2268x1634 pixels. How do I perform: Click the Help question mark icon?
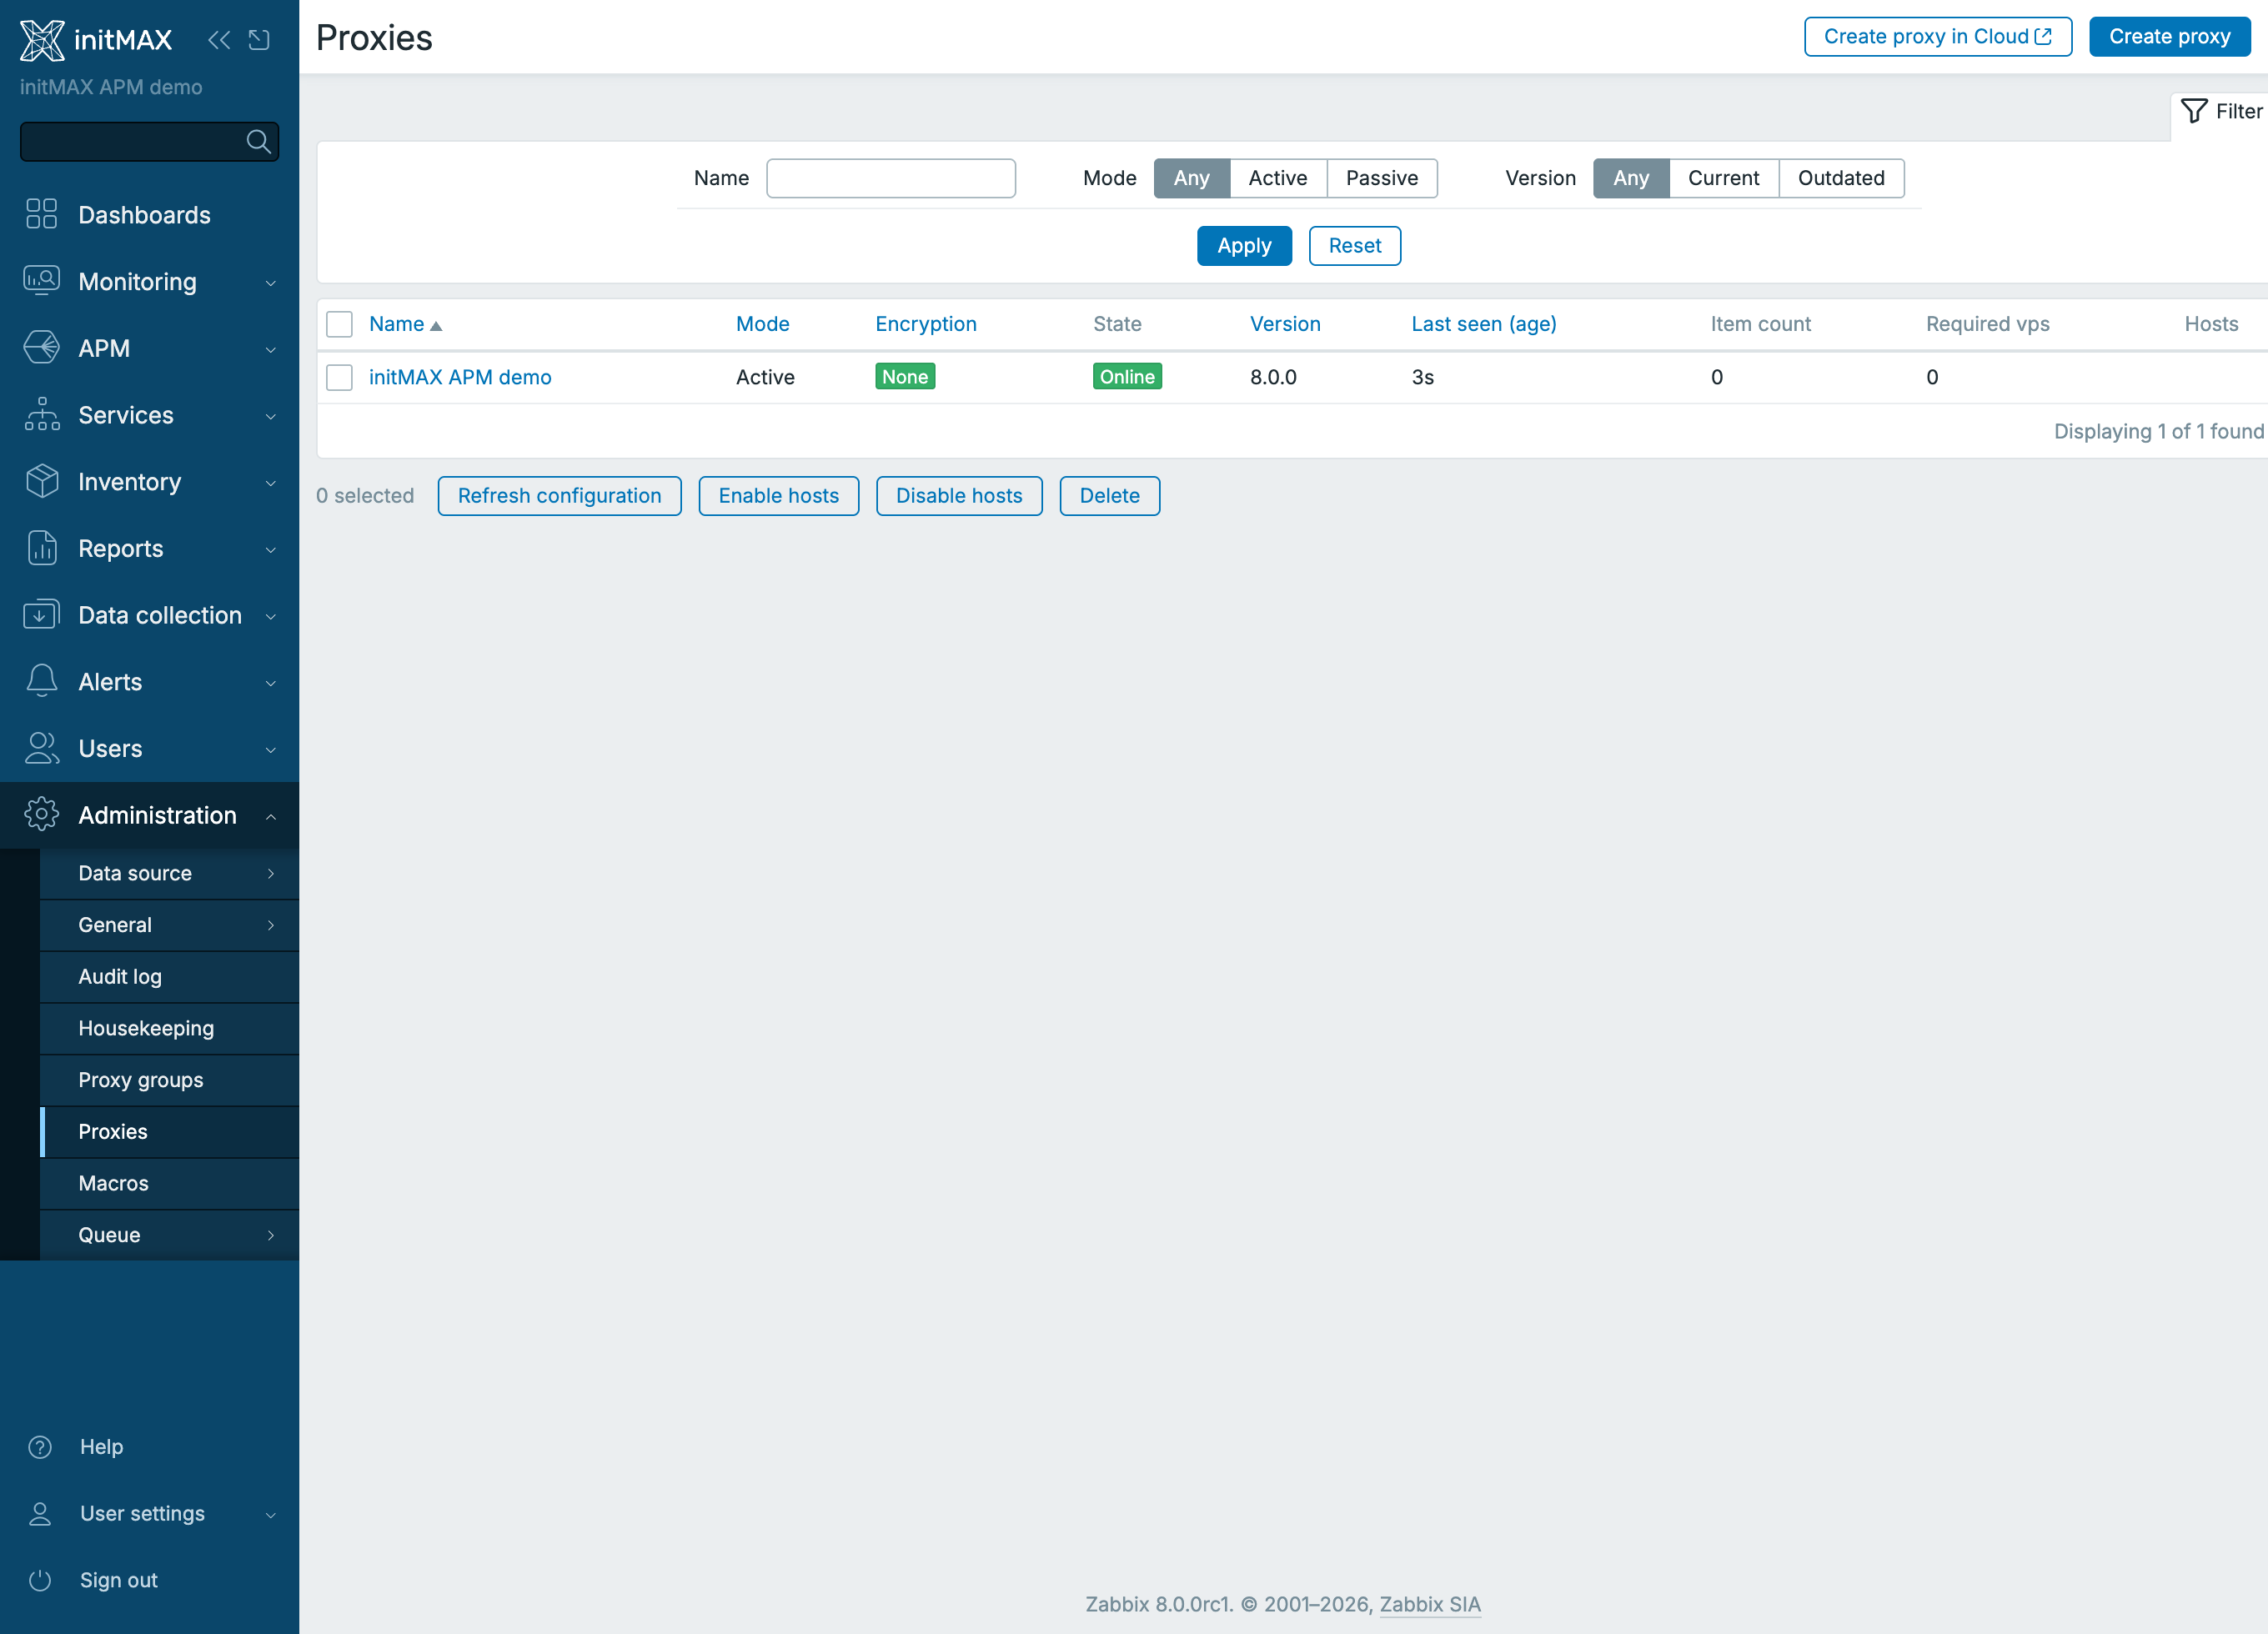pos(40,1447)
